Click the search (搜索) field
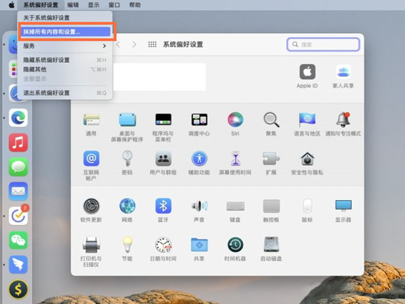This screenshot has height=304, width=405. [x=323, y=44]
